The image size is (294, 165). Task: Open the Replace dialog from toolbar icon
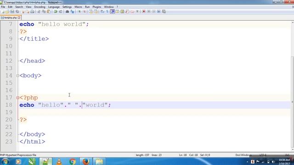(72, 11)
